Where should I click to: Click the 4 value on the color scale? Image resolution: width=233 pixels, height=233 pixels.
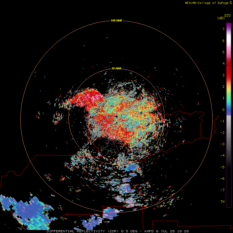coord(223,64)
